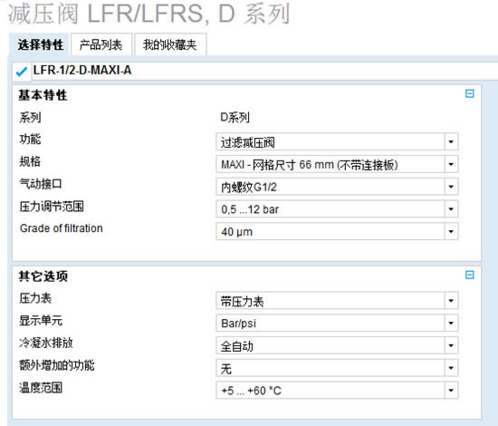The width and height of the screenshot is (498, 426).
Task: Expand the 额外增加的功能 dropdown showing 无
Action: click(337, 368)
